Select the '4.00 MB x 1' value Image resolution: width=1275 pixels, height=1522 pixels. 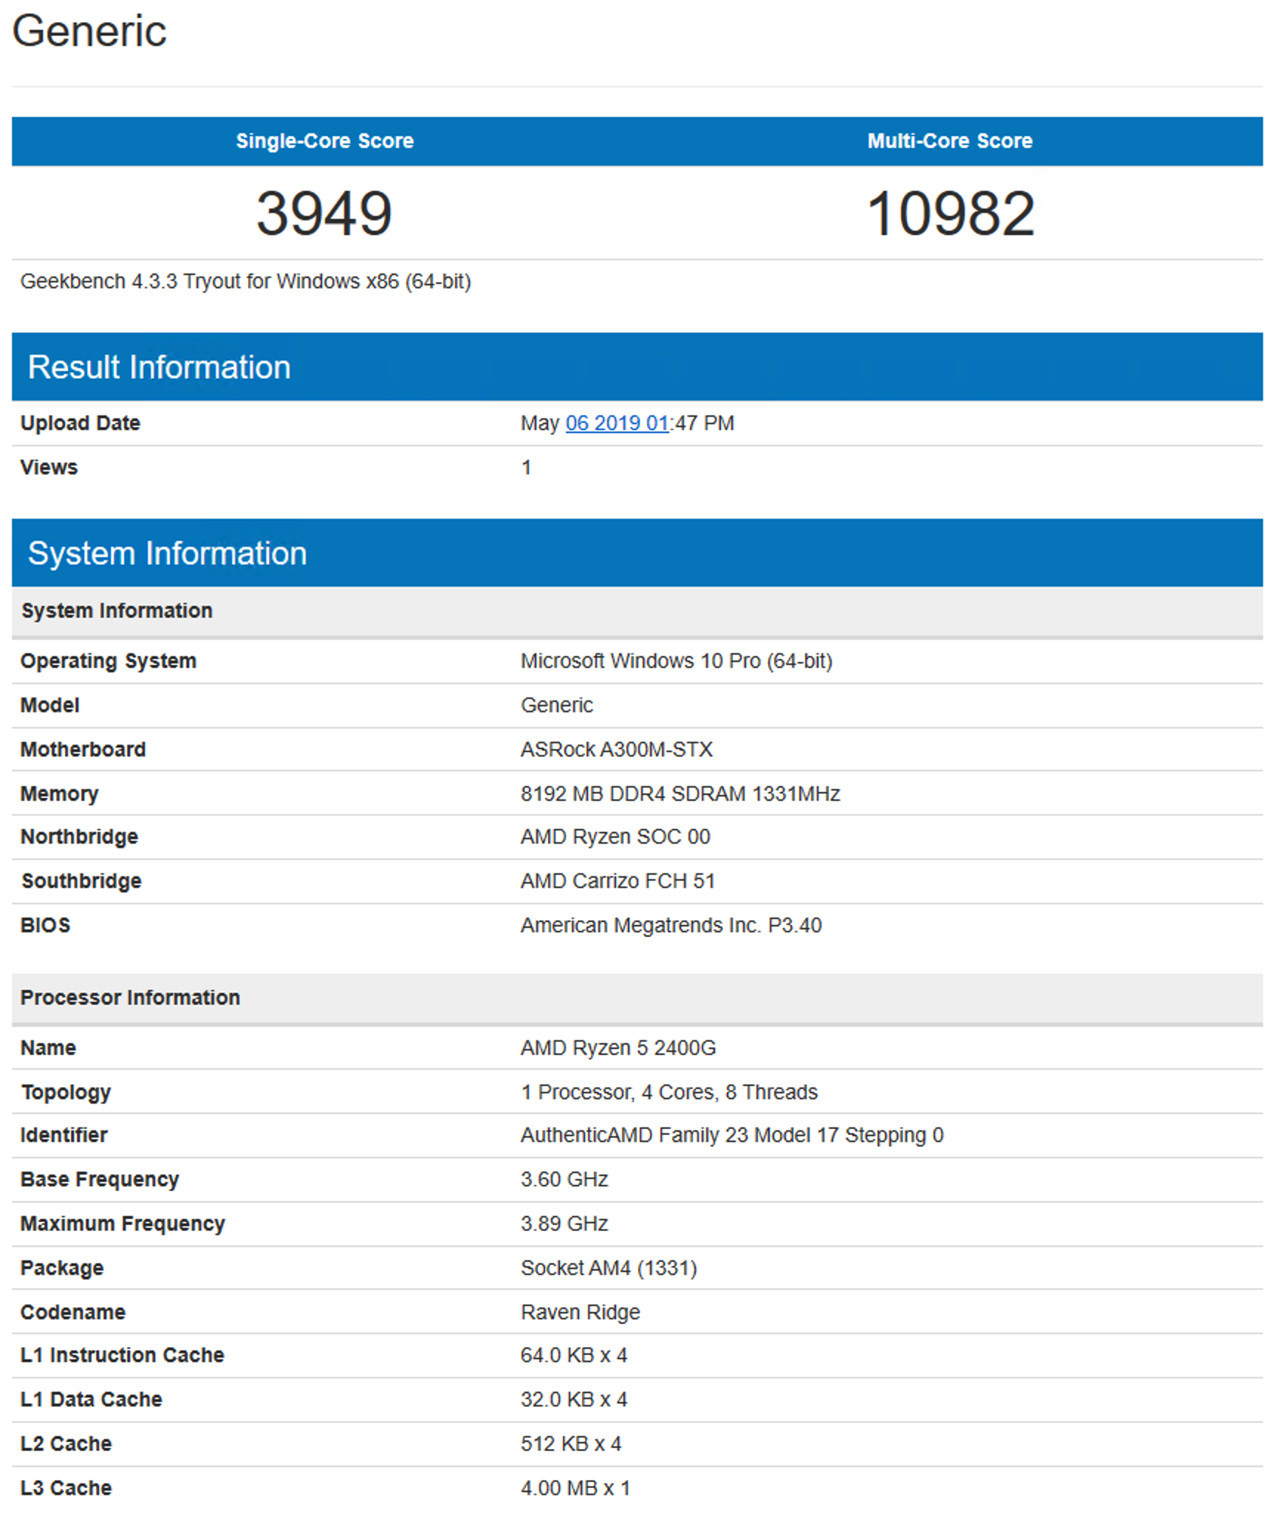575,1489
